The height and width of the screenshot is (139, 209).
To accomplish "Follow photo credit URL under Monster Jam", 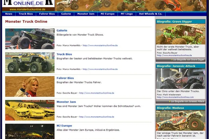I will click(97, 117).
